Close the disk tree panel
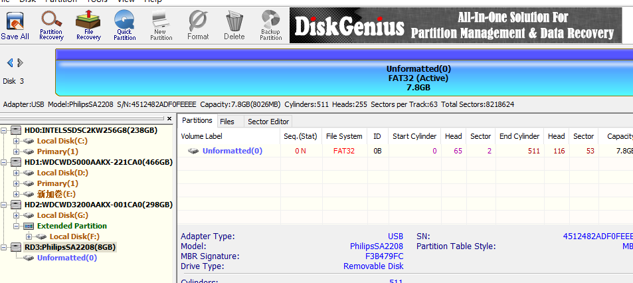The width and height of the screenshot is (633, 283). coord(169,119)
